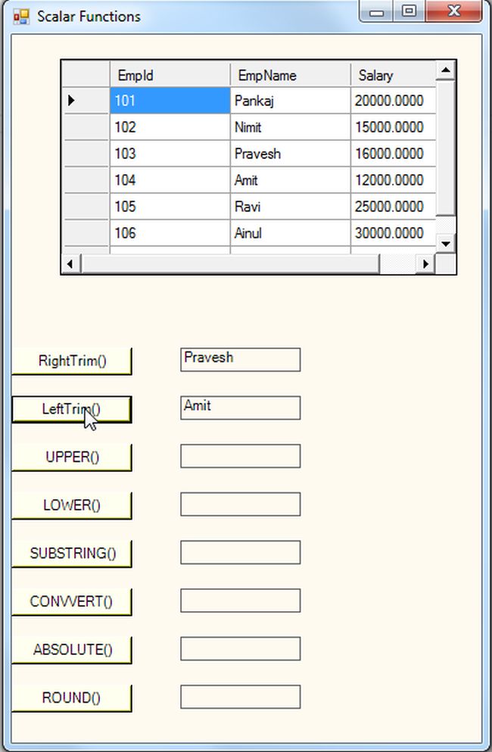
Task: Focus the empty textbox beside ABSOLUTE()
Action: (241, 648)
